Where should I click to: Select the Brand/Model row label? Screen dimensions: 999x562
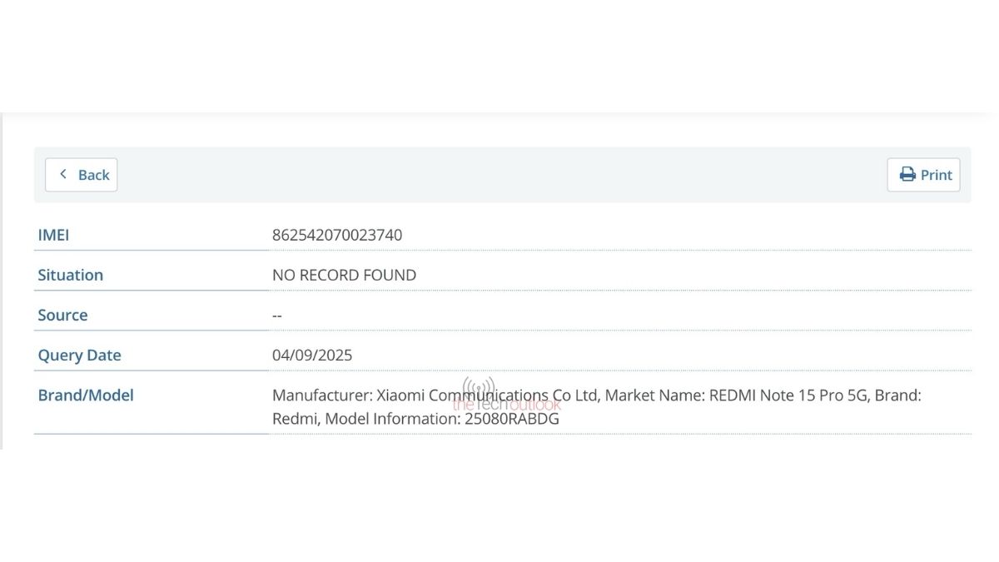click(86, 395)
